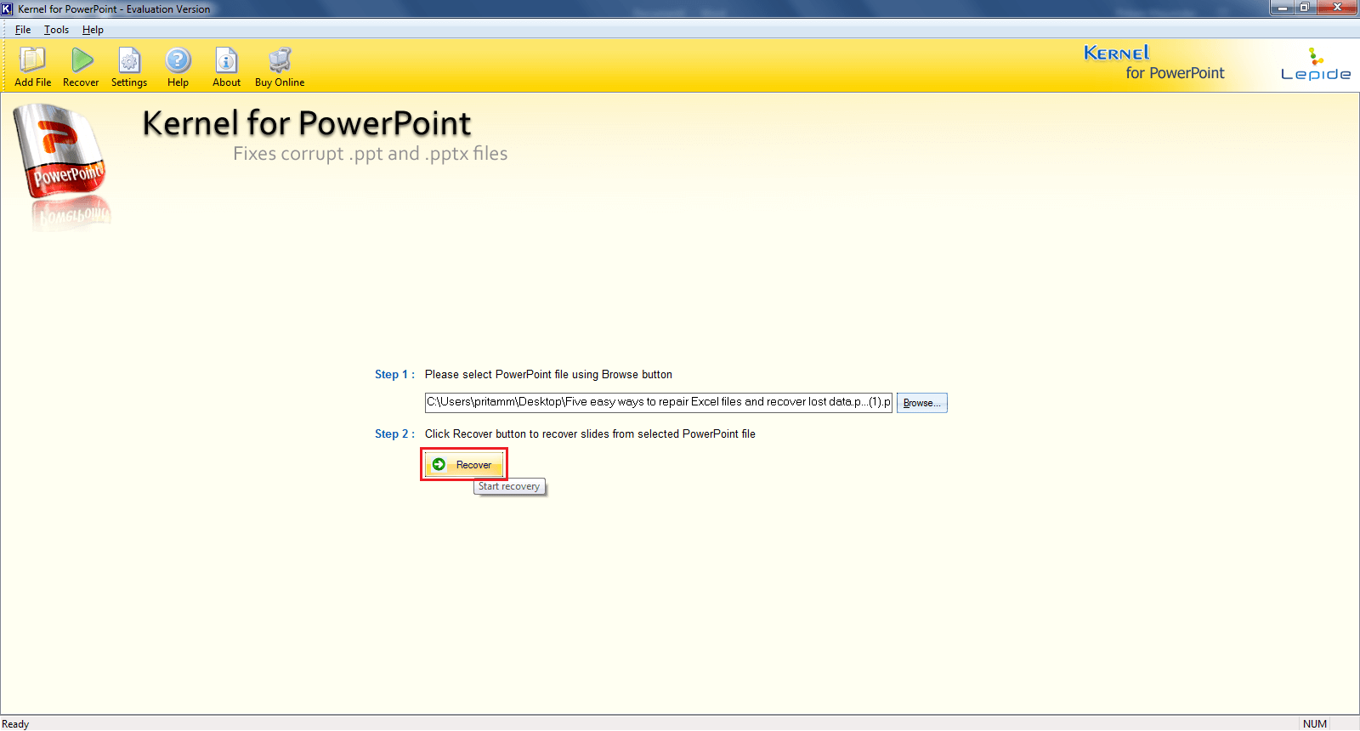Click the 'Fixes corrupt .ppt and .pptx files' subtitle

[371, 154]
